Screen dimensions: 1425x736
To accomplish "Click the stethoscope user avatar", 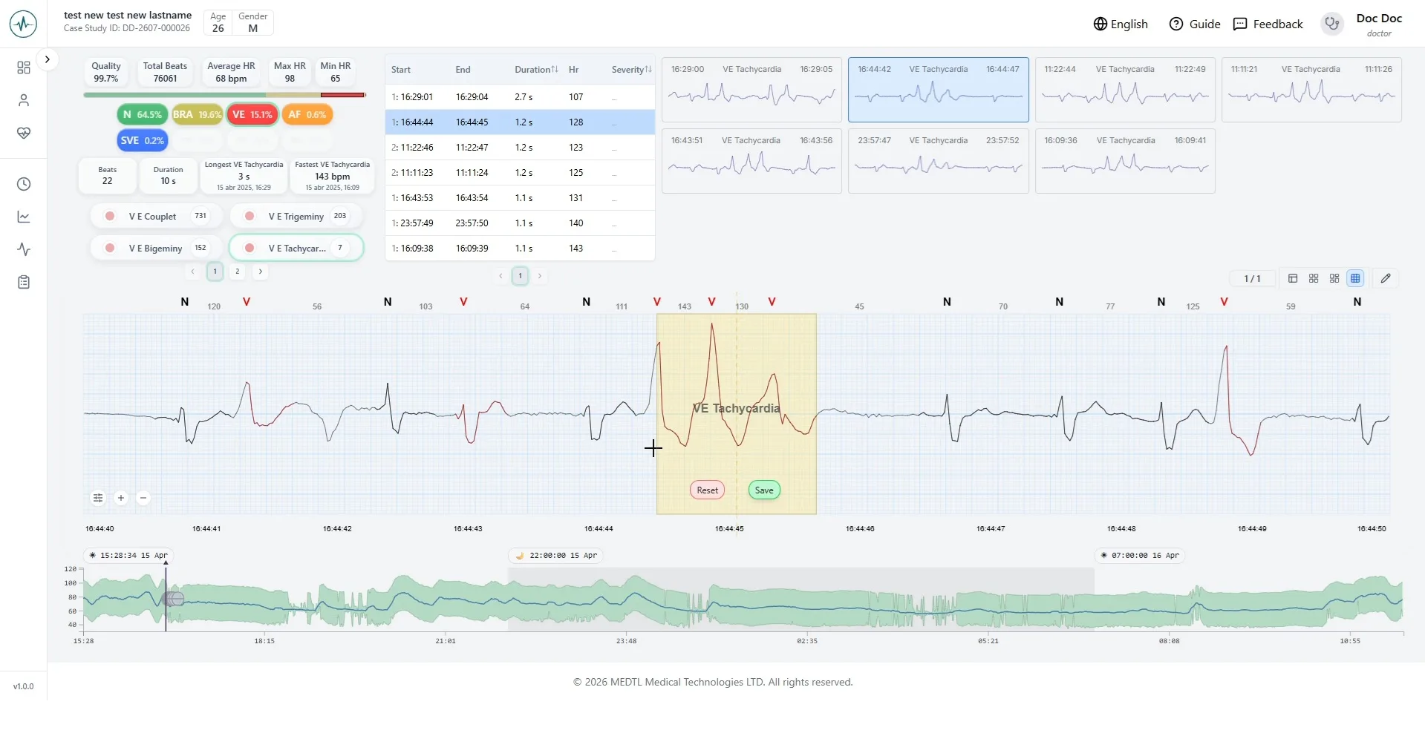I will coord(1332,24).
